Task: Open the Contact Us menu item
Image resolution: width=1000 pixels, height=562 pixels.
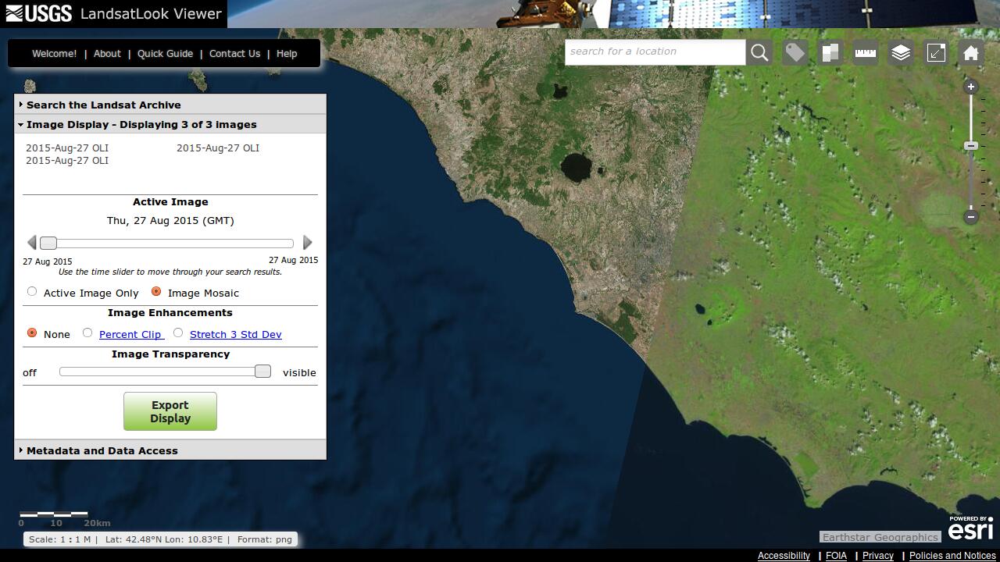Action: (x=234, y=54)
